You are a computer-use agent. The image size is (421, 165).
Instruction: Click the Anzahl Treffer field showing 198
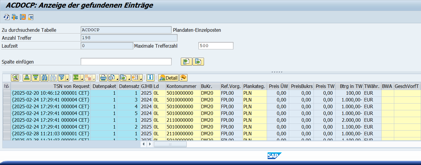pyautogui.click(x=129, y=38)
